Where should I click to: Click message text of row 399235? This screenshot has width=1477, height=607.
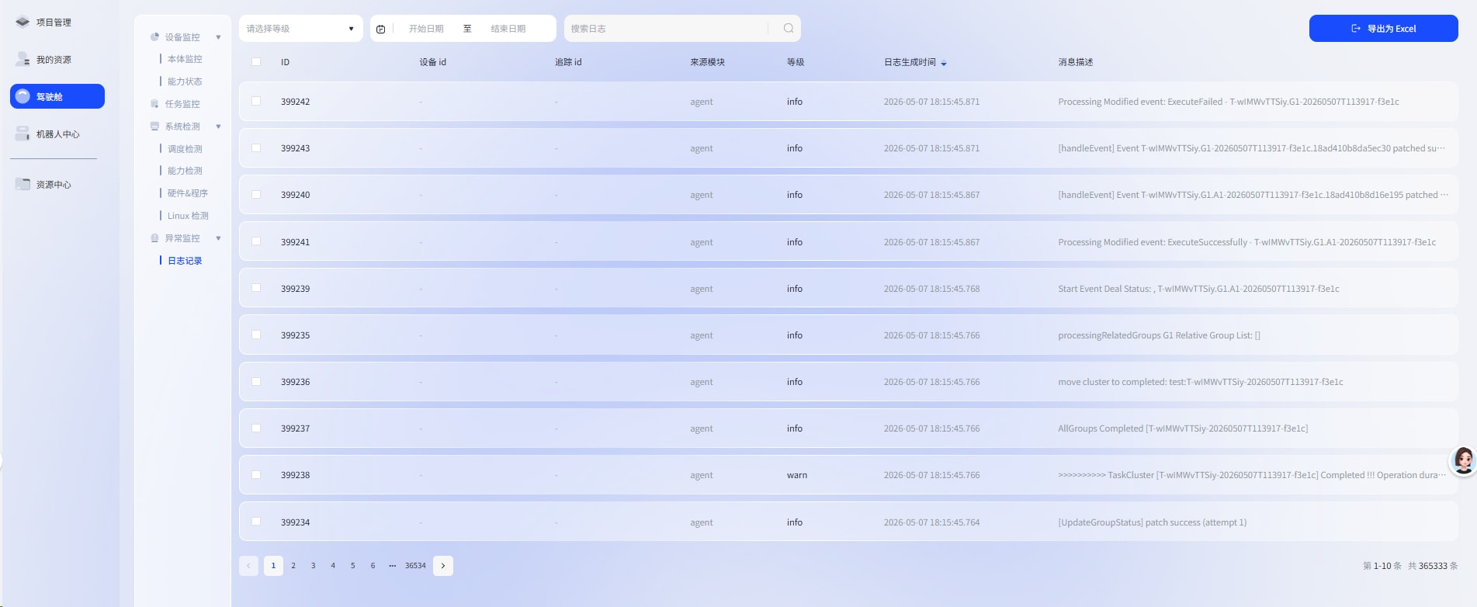click(1159, 335)
